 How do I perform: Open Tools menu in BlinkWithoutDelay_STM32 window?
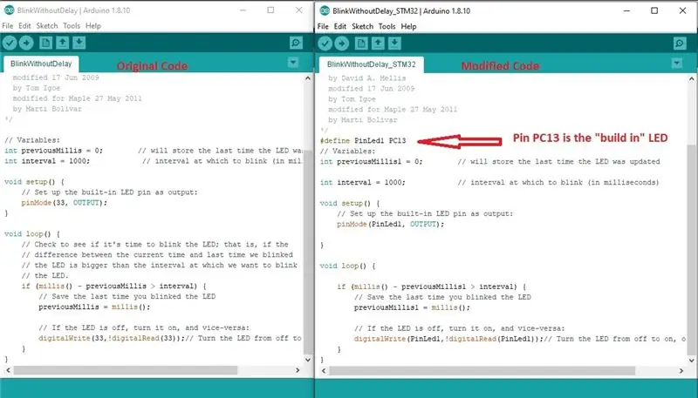pos(387,26)
